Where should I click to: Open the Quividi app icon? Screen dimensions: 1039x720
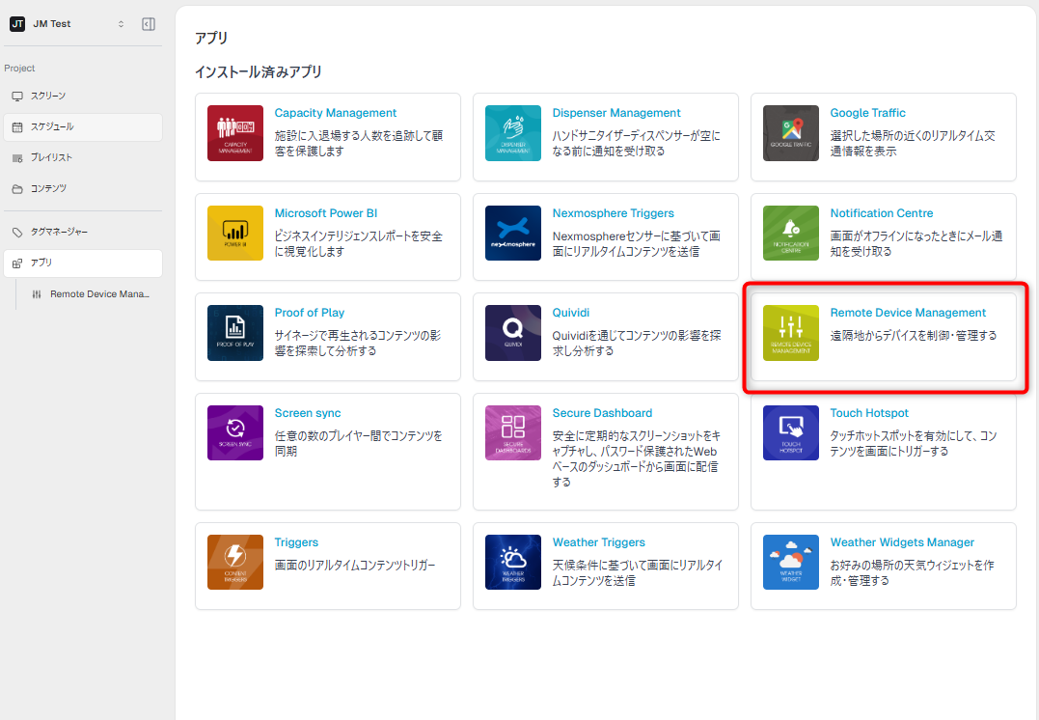[513, 333]
